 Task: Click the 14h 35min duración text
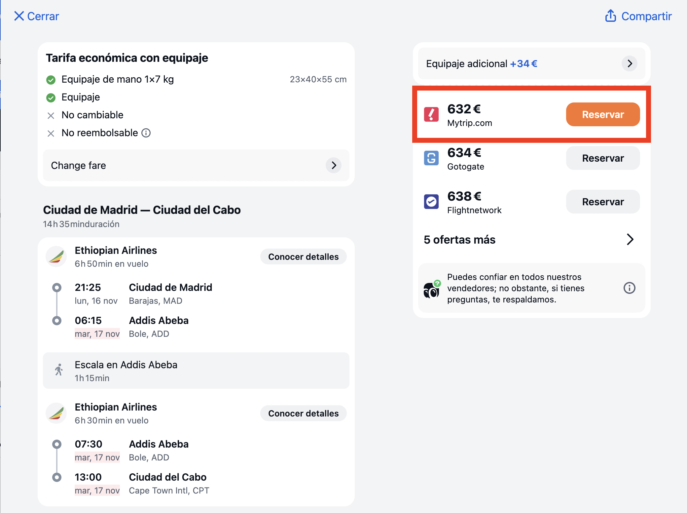coord(81,224)
